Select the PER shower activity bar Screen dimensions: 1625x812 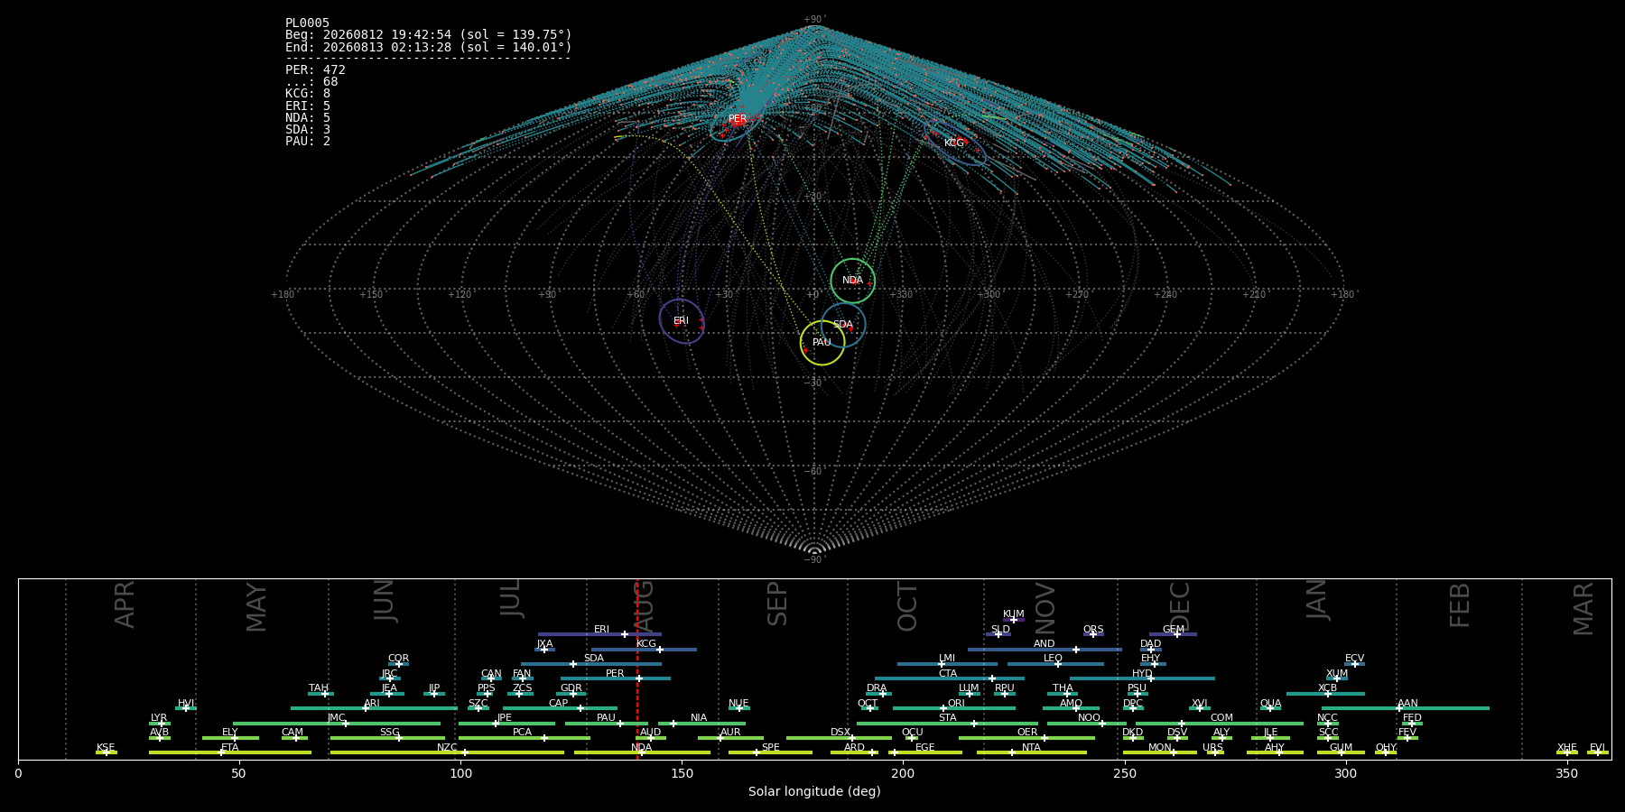tap(615, 678)
